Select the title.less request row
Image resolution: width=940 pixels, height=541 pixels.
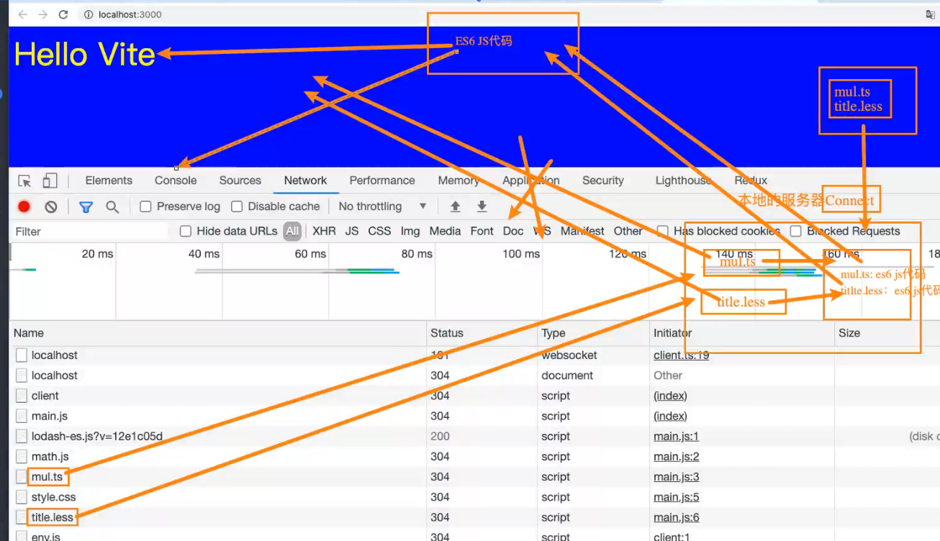(474, 517)
